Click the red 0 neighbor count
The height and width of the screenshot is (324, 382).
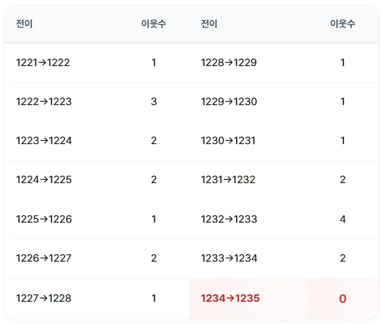point(342,299)
